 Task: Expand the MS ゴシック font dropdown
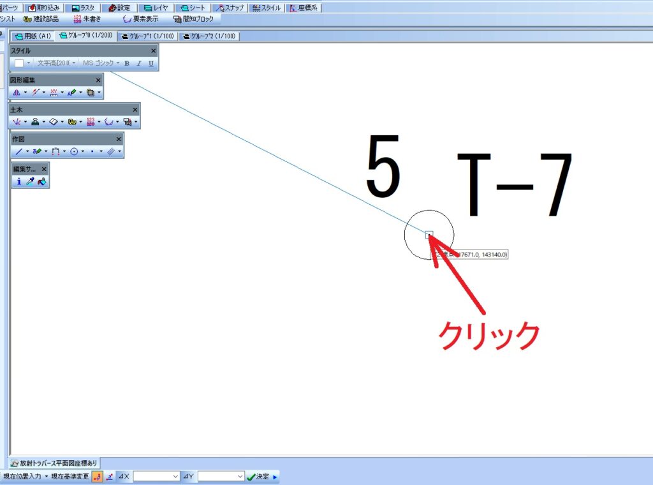(x=118, y=63)
